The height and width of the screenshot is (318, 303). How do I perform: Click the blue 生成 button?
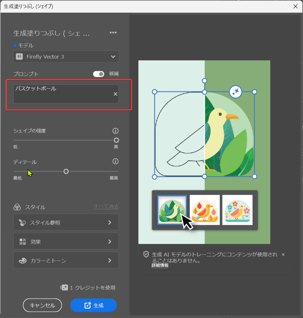tap(93, 305)
